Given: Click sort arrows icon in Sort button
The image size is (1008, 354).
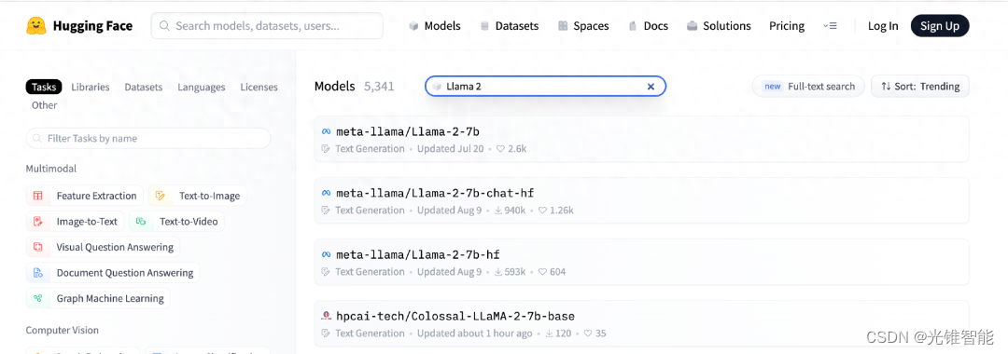Looking at the screenshot, I should click(886, 87).
